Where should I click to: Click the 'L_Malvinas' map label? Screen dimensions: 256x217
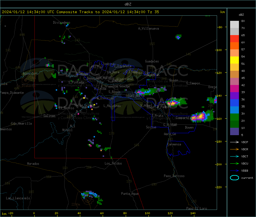pyautogui.click(x=112, y=106)
